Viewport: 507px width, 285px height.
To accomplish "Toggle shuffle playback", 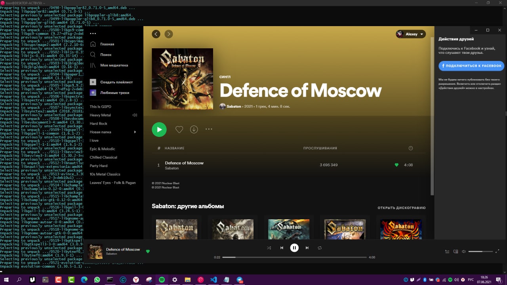I will click(x=269, y=248).
